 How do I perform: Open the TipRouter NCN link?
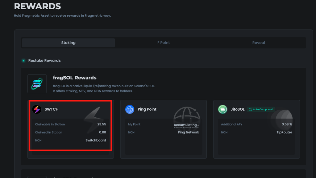coord(284,132)
